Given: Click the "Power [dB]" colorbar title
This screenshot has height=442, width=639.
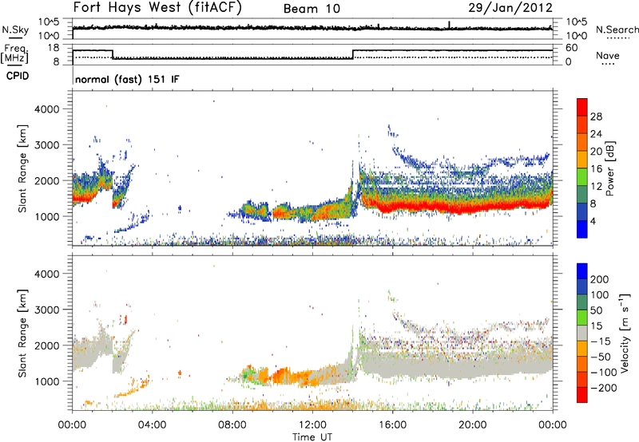Looking at the screenshot, I should click(x=609, y=168).
